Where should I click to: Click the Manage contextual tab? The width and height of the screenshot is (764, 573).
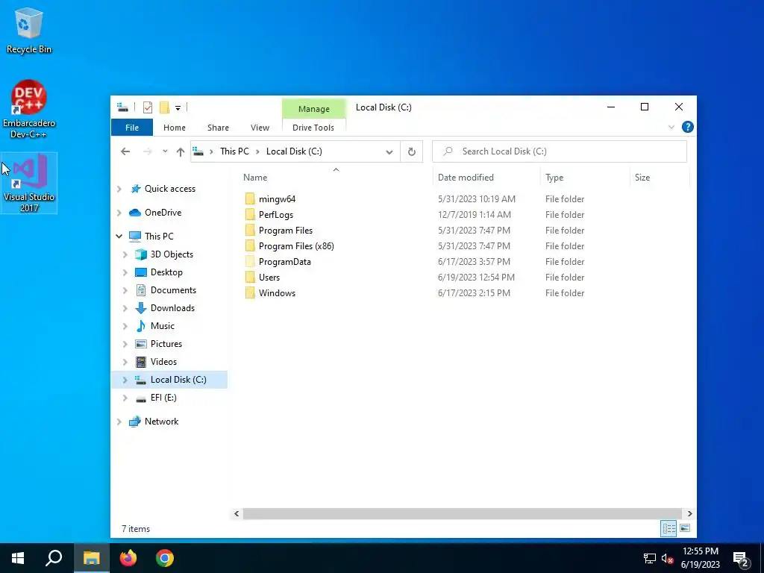[x=314, y=109]
